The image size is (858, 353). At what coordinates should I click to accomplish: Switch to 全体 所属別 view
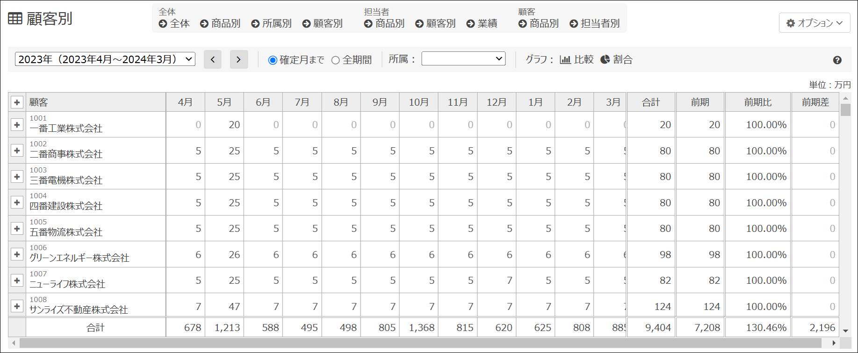[271, 23]
